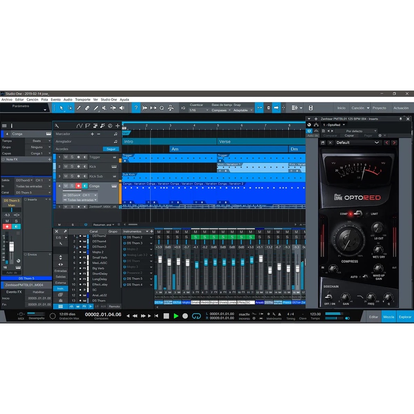This screenshot has width=414, height=414.
Task: Solo the Kick track
Action: (72, 167)
